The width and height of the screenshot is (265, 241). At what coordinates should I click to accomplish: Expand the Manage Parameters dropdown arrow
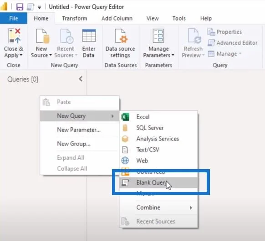[x=173, y=55]
